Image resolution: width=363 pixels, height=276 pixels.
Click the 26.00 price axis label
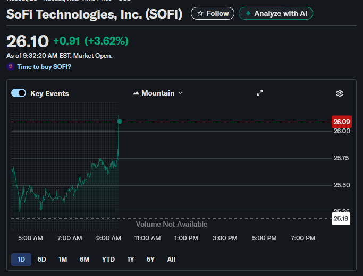point(342,131)
